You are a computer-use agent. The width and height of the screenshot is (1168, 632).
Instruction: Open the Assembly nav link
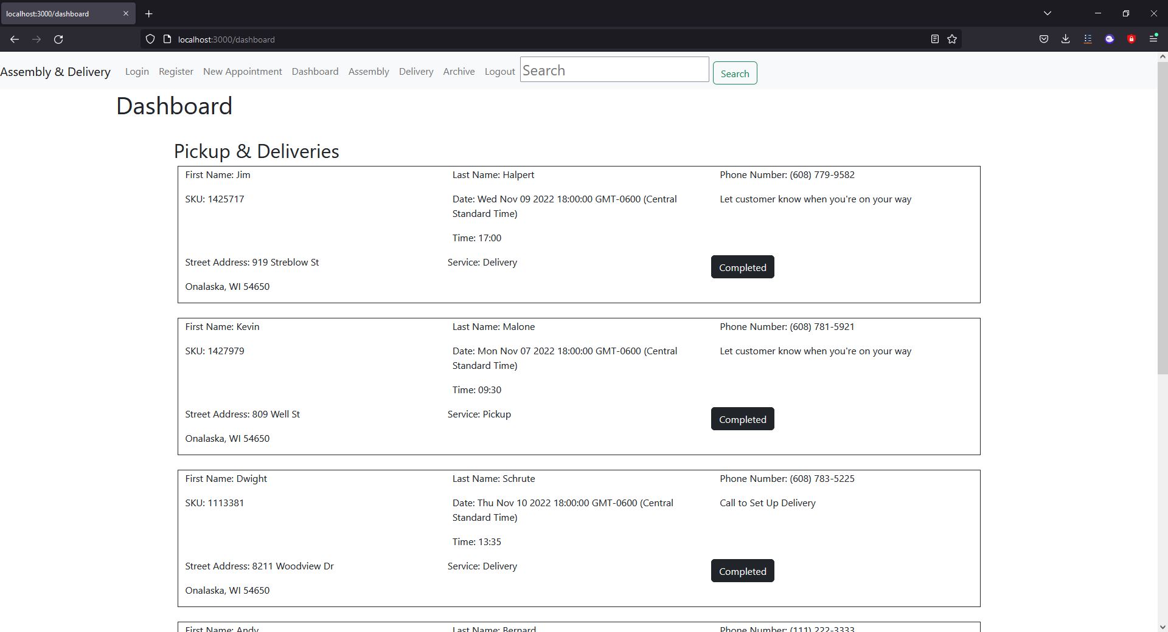point(369,72)
